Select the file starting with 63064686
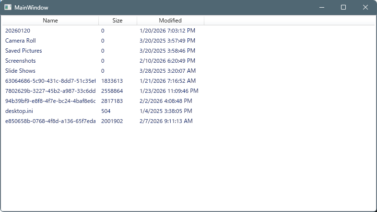Image resolution: width=377 pixels, height=212 pixels. [x=50, y=81]
